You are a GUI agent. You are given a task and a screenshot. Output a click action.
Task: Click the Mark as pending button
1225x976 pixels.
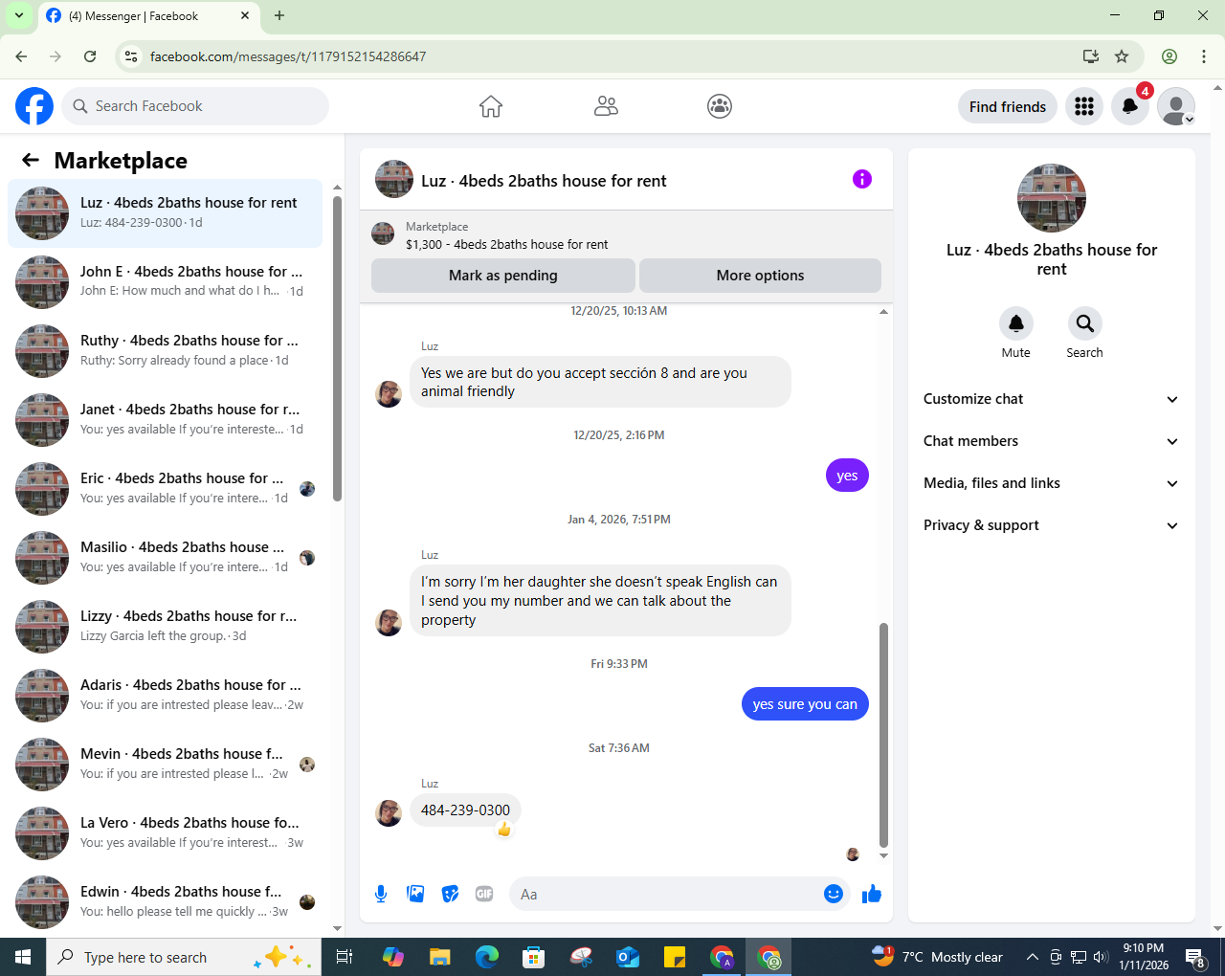tap(503, 276)
